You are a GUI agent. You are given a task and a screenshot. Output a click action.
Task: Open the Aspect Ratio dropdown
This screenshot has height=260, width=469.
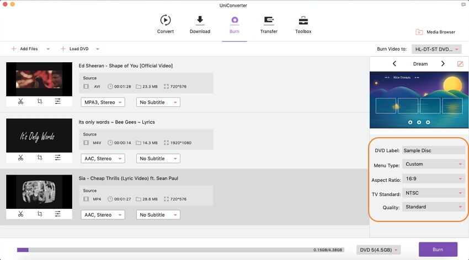pyautogui.click(x=433, y=179)
